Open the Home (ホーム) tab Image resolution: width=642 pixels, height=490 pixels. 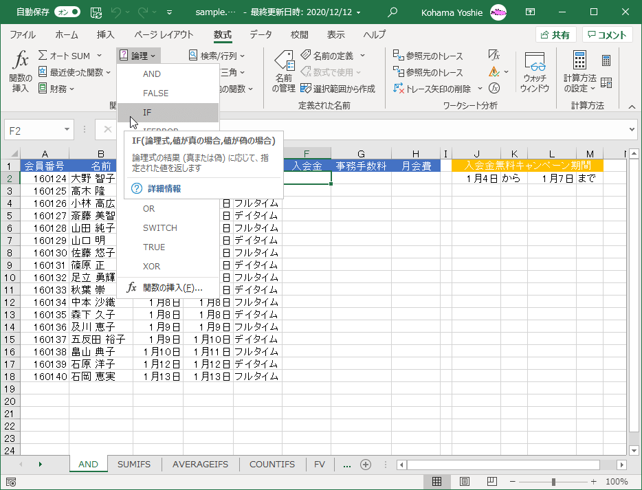click(66, 35)
